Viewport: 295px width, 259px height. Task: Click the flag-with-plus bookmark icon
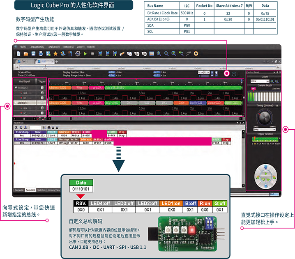100,54
